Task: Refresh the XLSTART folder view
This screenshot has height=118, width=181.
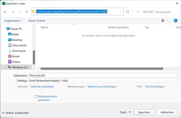Action: click(128, 12)
